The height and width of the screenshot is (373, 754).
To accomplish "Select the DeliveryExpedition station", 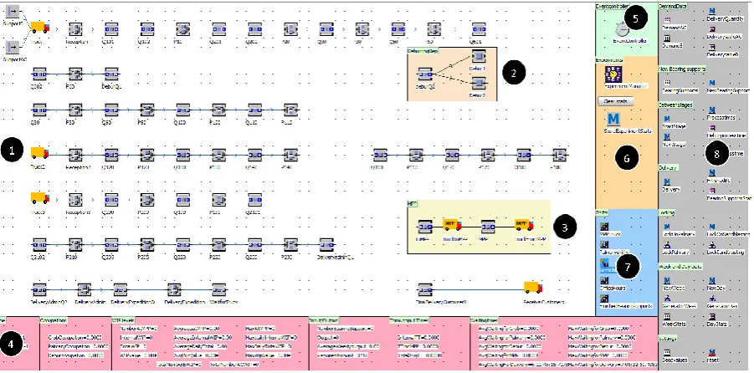I will [174, 289].
